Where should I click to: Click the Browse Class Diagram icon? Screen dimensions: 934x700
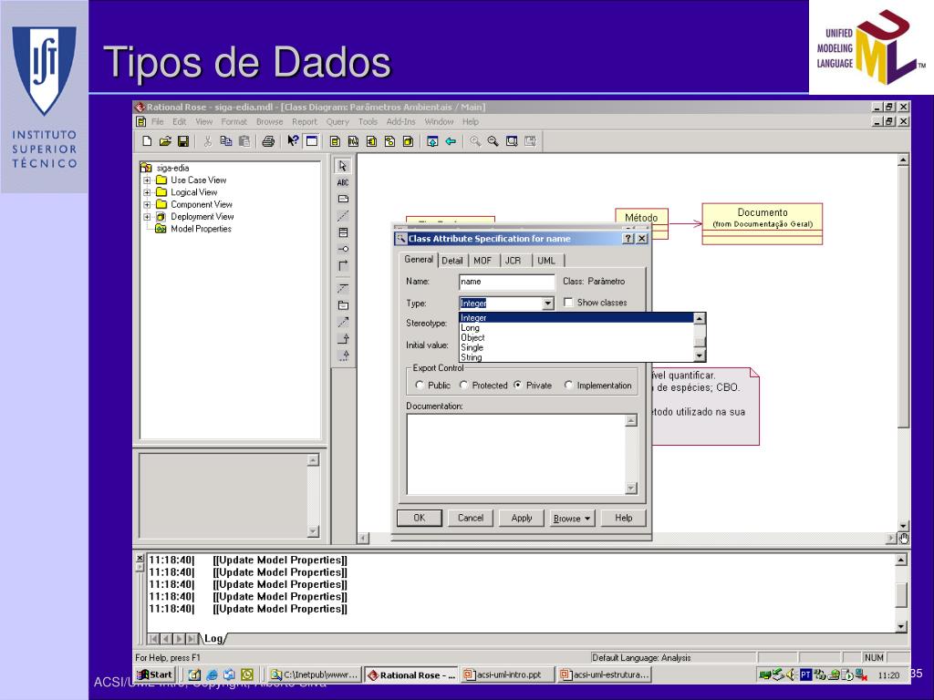(x=335, y=141)
